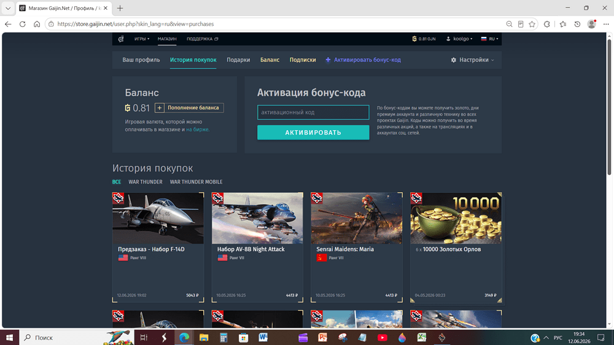Open the Senrai Maidens: Maria thumbnail
Viewport: 614px width, 345px height.
coord(357,218)
